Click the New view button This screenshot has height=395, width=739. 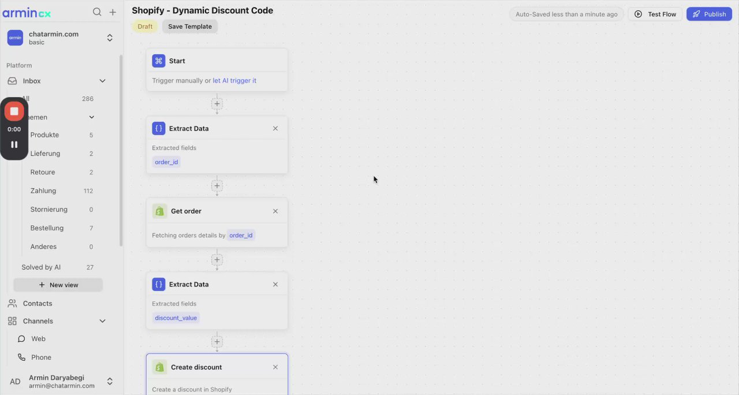coord(58,285)
